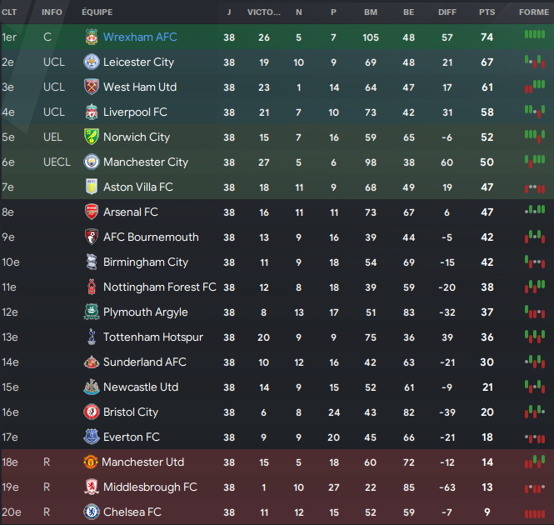
Task: Click the West Ham Utd crest icon
Action: tap(92, 87)
